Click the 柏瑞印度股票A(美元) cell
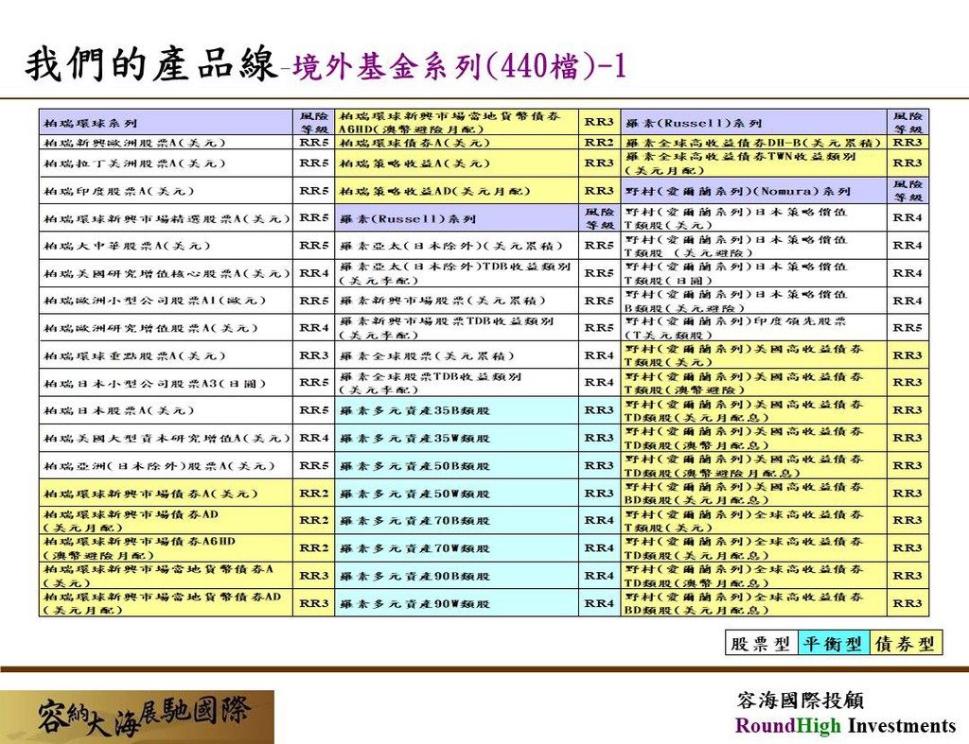The image size is (969, 744). [166, 191]
